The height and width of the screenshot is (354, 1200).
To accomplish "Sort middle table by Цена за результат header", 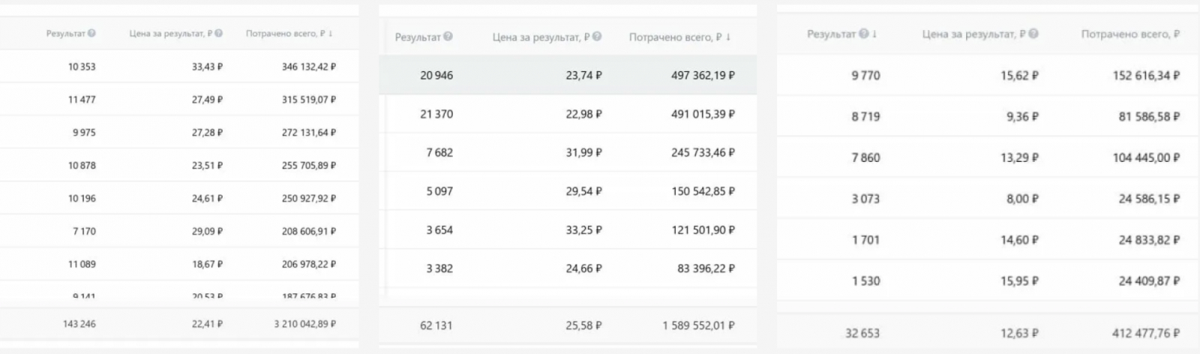I will coord(541,37).
